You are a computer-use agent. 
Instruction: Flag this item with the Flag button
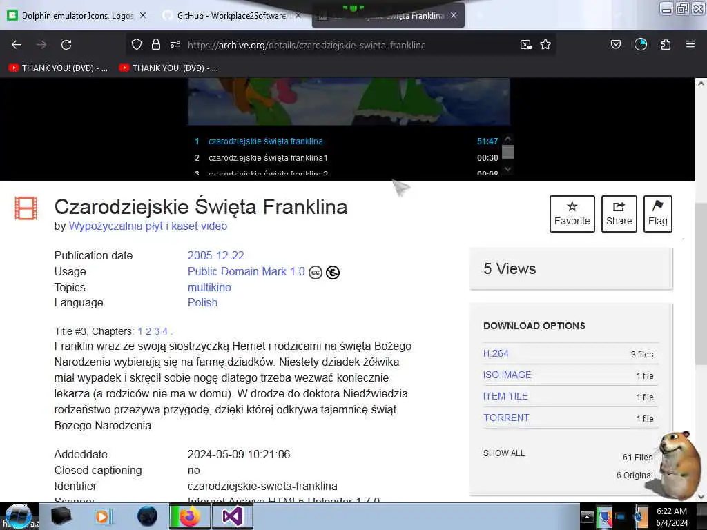pyautogui.click(x=658, y=214)
